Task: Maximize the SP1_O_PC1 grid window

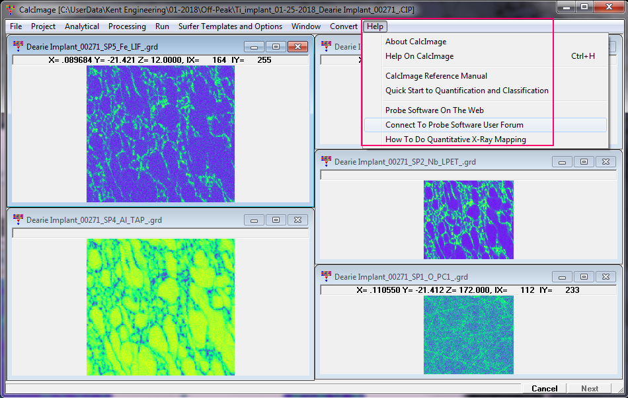Action: (584, 277)
